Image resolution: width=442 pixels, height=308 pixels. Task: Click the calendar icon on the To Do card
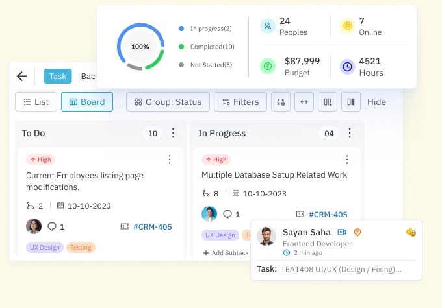[x=60, y=206]
